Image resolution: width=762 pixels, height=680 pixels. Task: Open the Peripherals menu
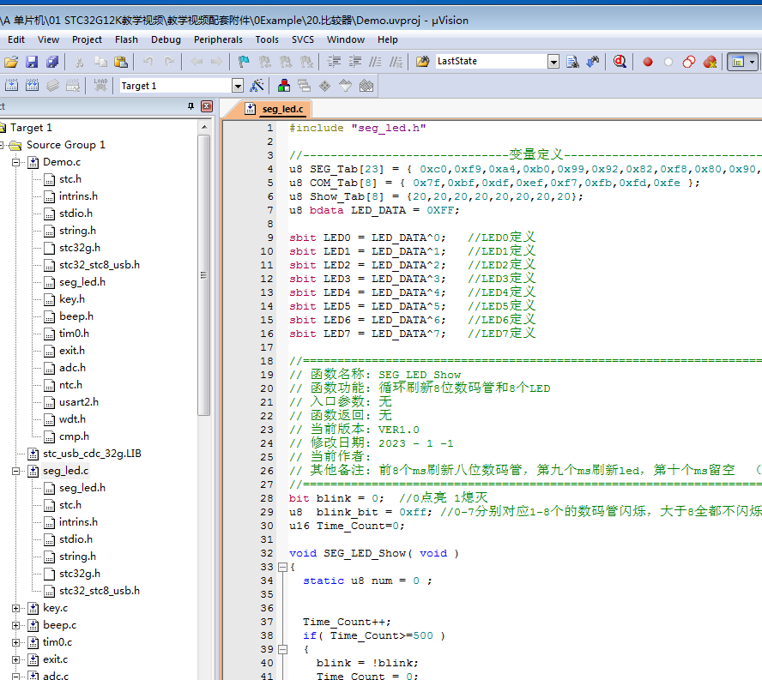[x=218, y=39]
